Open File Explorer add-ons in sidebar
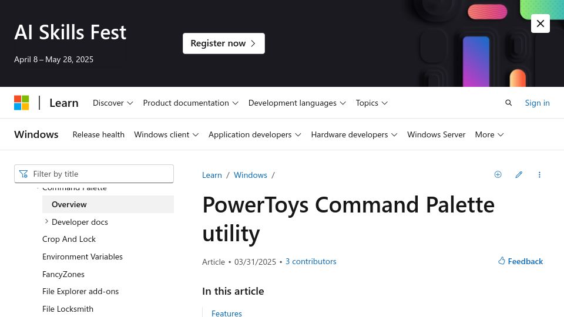Screen dimensions: 564x317 80,292
